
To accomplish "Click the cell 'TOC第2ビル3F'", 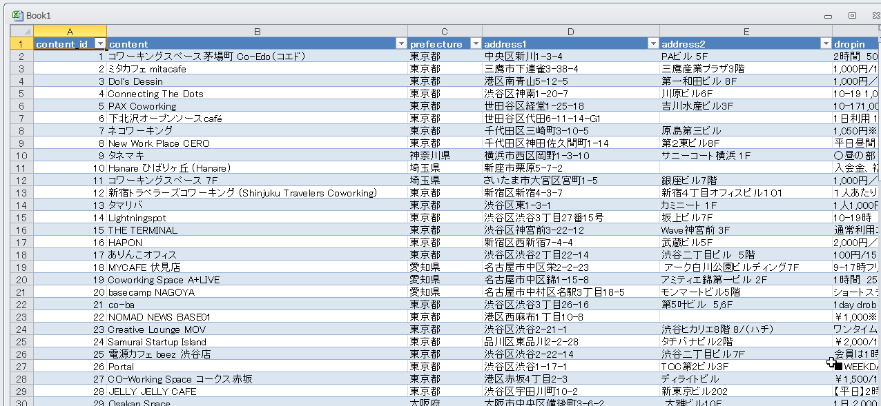I will pos(746,366).
